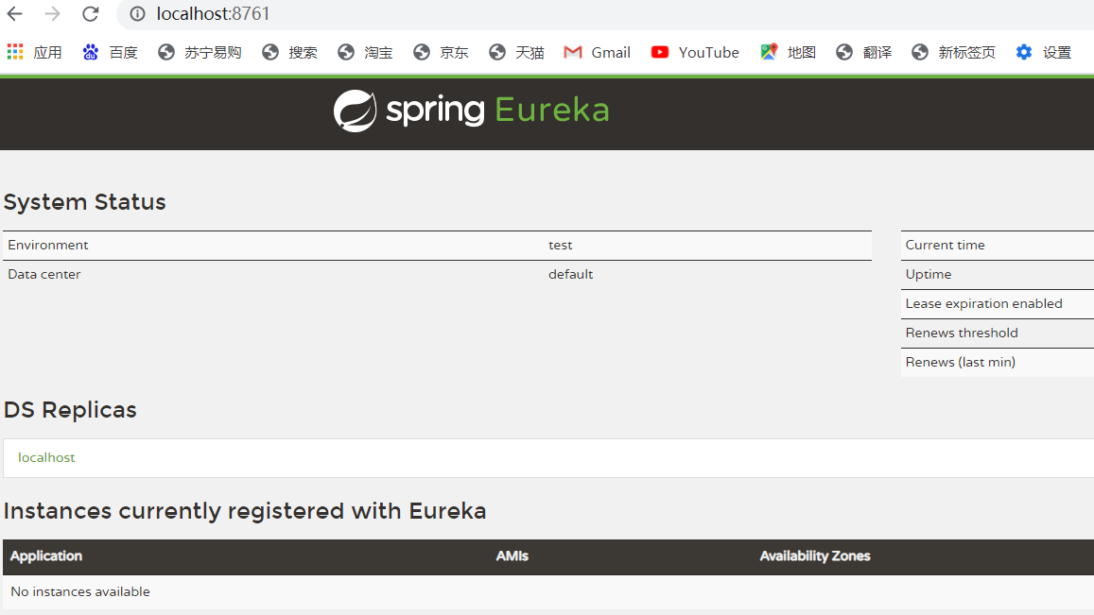1094x615 pixels.
Task: Select the Uptime row label
Action: pos(928,274)
